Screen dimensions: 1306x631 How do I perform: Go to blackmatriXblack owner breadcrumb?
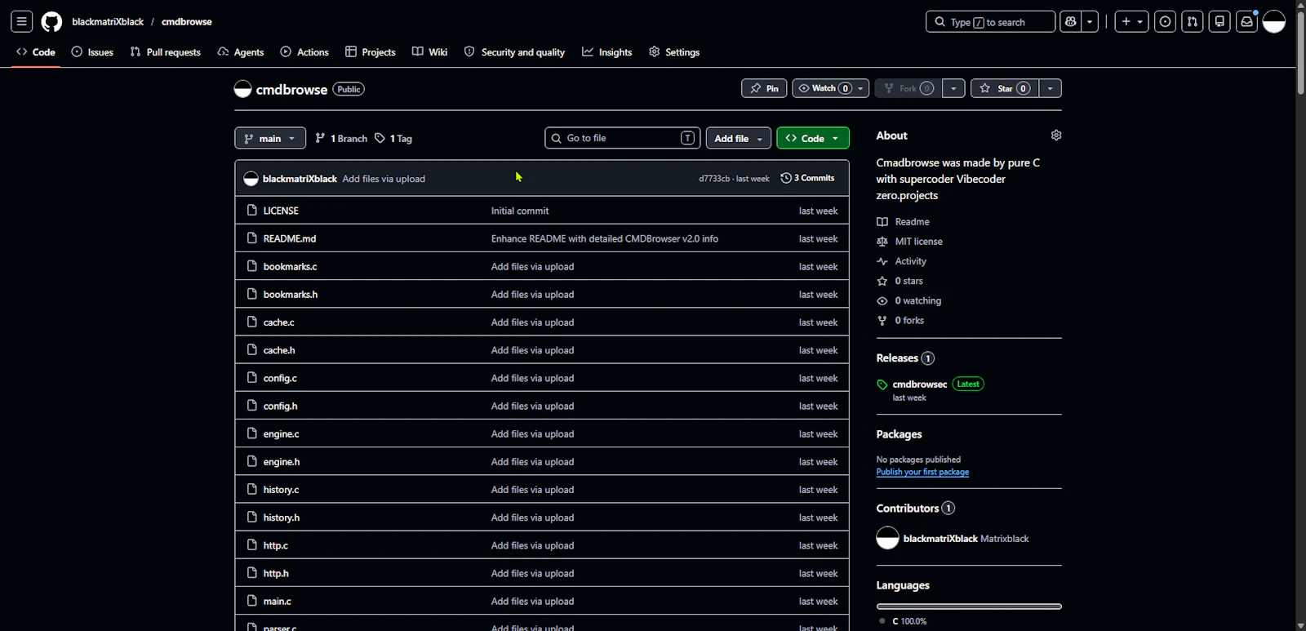click(108, 22)
